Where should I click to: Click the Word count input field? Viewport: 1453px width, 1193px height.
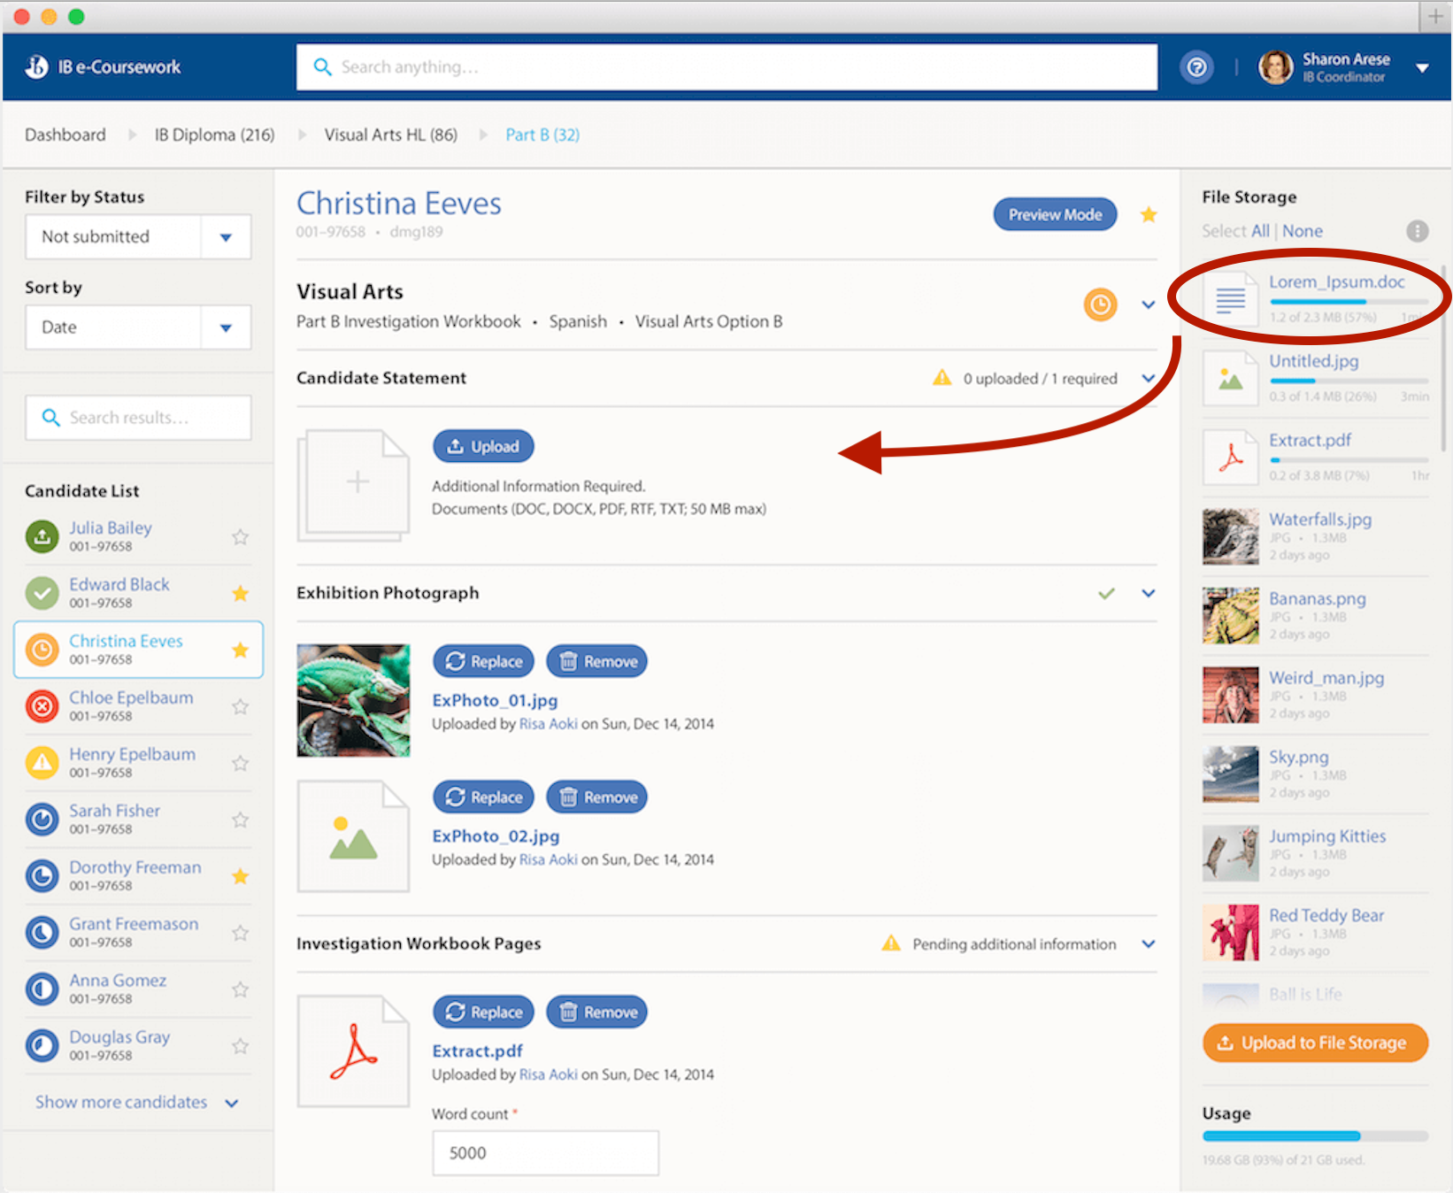(545, 1153)
